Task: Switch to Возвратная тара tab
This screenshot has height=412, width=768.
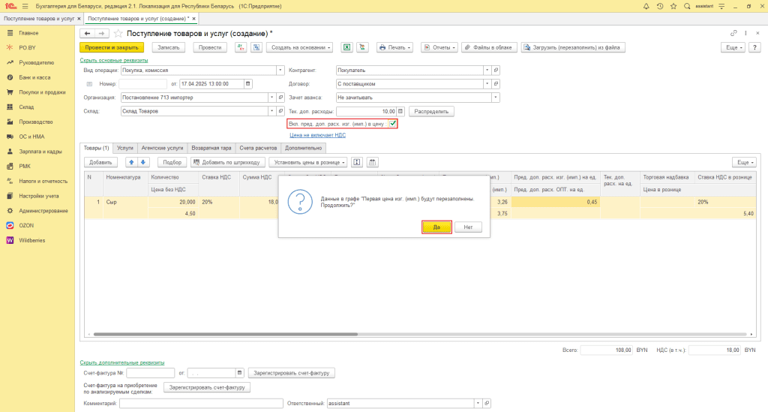Action: click(x=211, y=148)
